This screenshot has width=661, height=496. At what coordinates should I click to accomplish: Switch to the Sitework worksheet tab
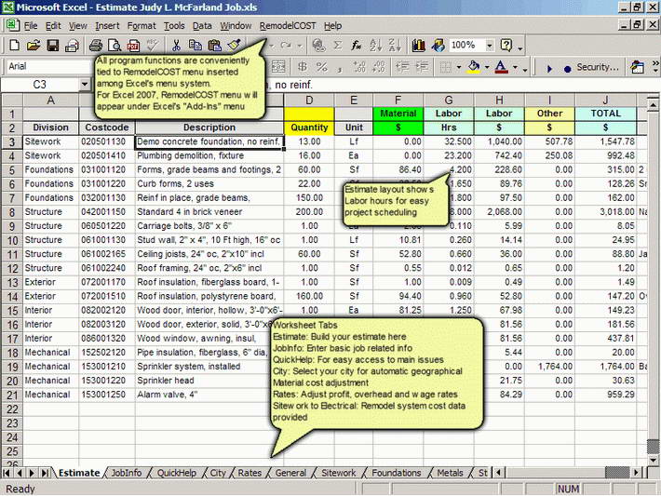pos(339,473)
